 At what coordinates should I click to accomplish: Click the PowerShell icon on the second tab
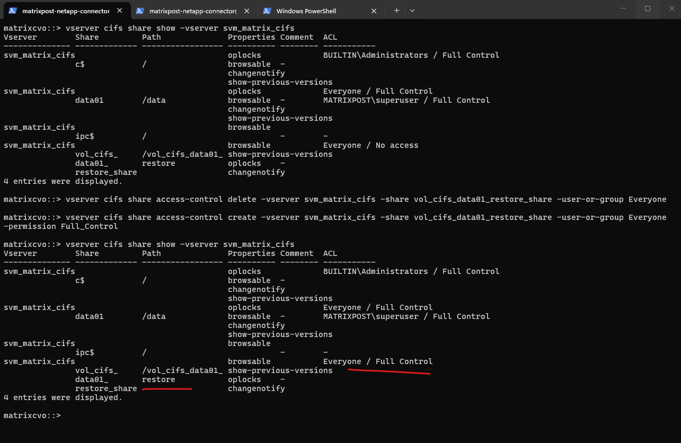(140, 11)
